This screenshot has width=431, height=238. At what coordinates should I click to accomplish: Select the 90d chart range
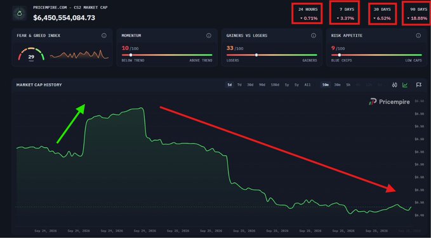262,85
